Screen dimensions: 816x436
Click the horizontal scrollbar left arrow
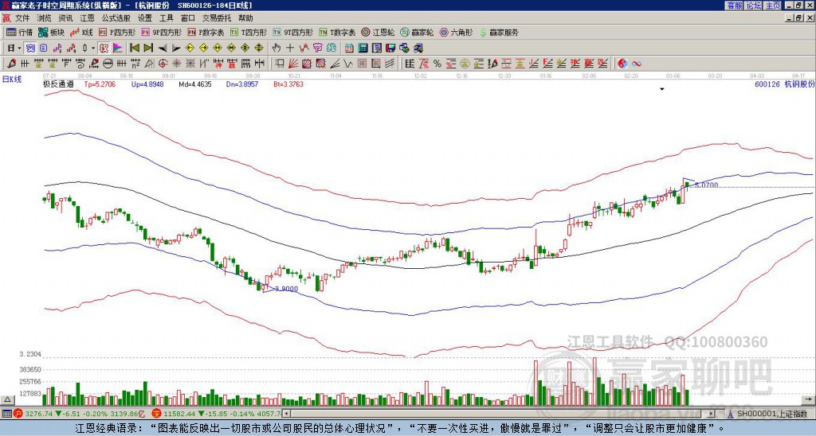point(286,414)
